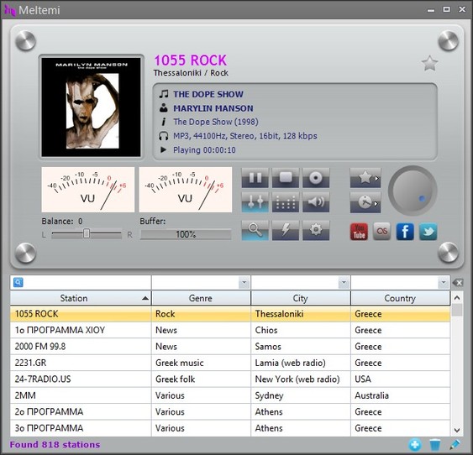Click The Dope Show (1998) album info
The image size is (473, 455).
(x=216, y=122)
